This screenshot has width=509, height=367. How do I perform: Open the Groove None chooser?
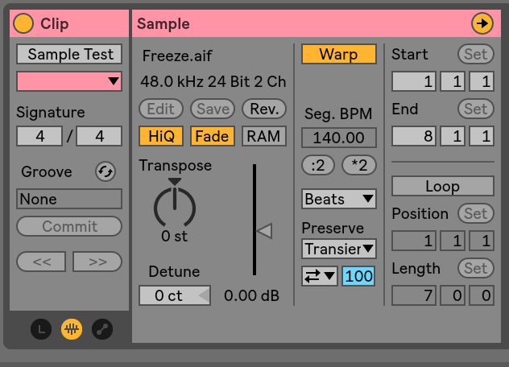69,199
